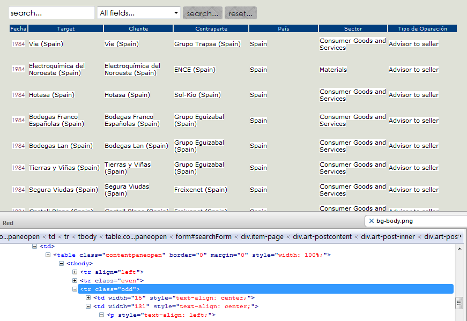Select div.item-page in the breadcrumb

(262, 237)
